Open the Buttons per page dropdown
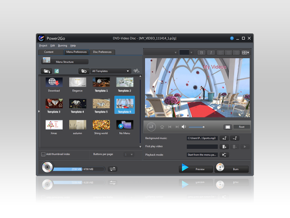Image resolution: width=290 pixels, height=218 pixels. coord(129,154)
